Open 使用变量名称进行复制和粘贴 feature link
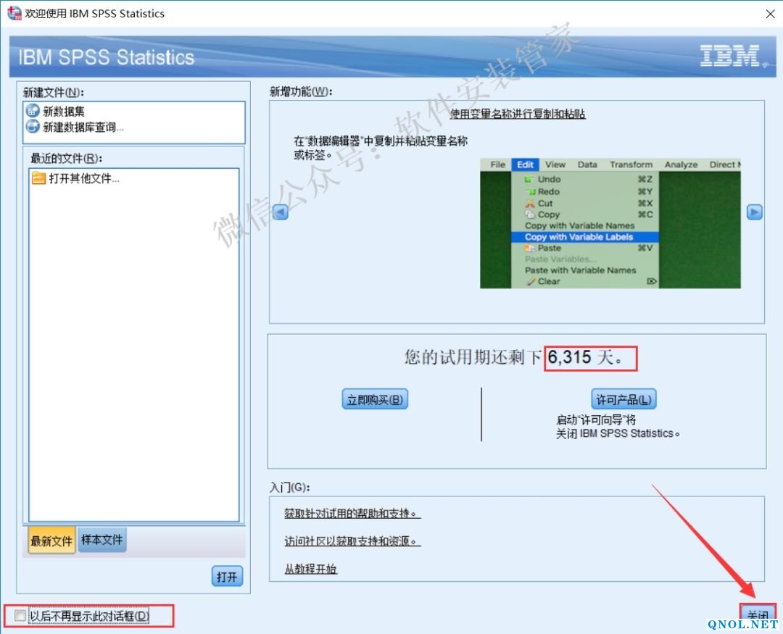The width and height of the screenshot is (783, 634). [518, 114]
